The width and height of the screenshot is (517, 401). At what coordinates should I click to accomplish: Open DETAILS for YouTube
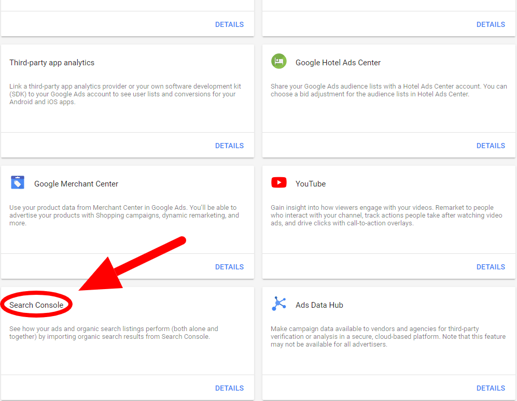[491, 266]
